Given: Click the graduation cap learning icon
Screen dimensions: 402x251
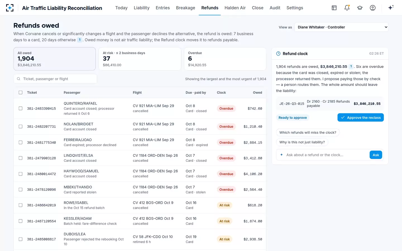Looking at the screenshot, I should click(x=360, y=8).
